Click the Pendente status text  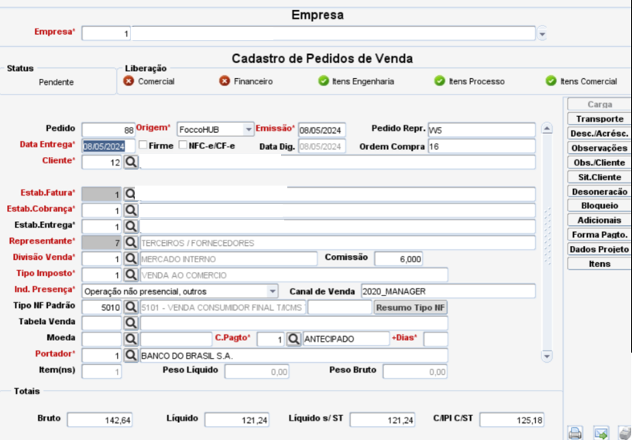[x=56, y=82]
